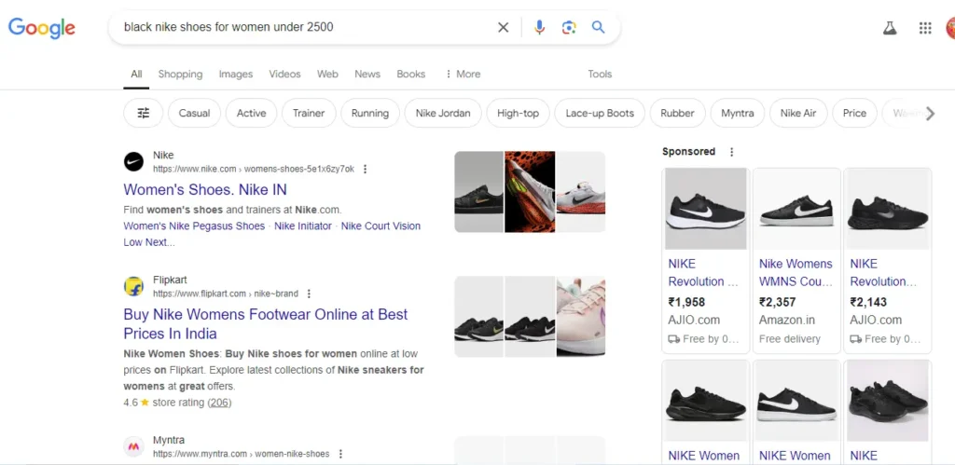Clear the search box with the X icon
Screen dimensions: 955x465
click(x=503, y=27)
